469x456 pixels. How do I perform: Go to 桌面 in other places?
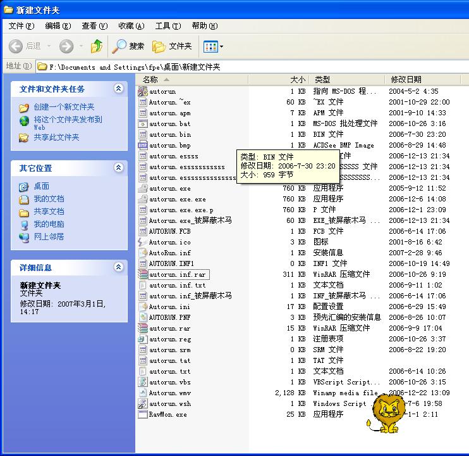click(41, 186)
